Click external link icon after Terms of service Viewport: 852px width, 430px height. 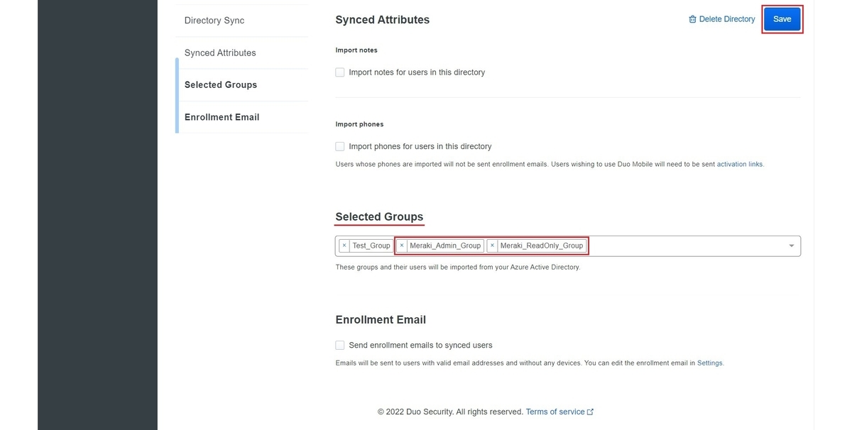tap(591, 412)
